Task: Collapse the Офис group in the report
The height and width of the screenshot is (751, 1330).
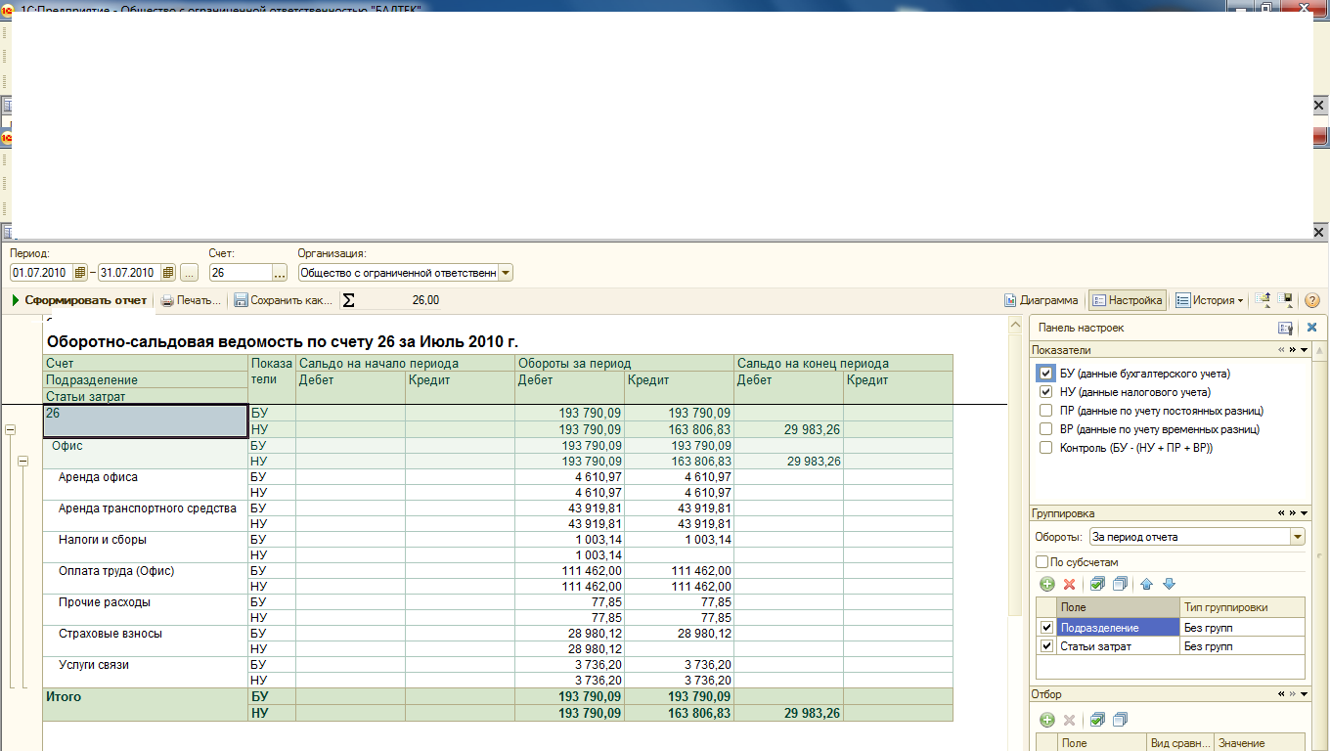Action: tap(22, 462)
